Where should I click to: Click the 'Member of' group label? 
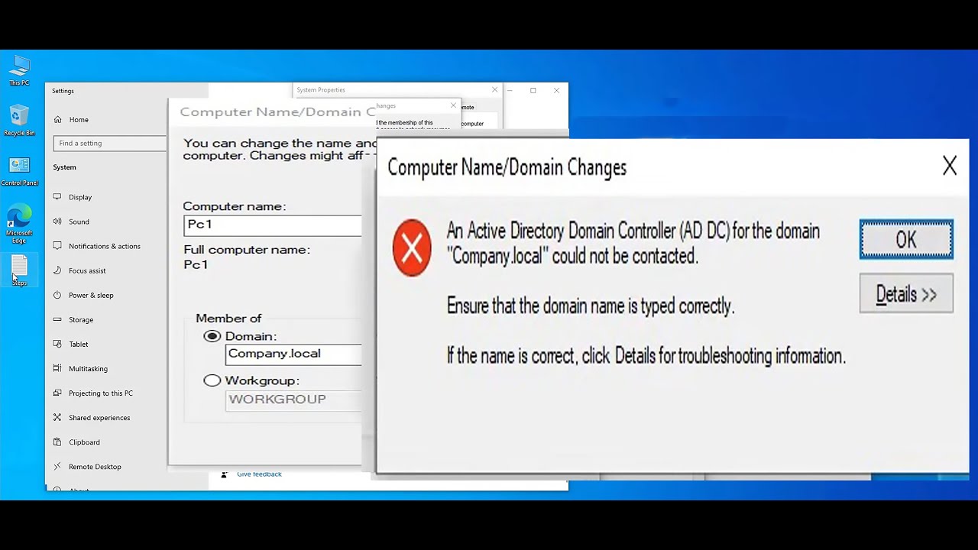click(x=228, y=319)
